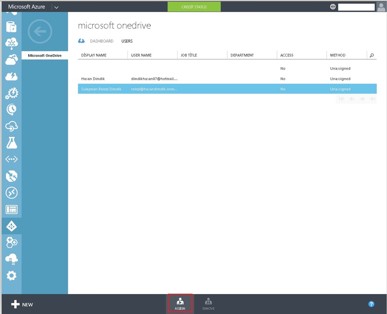Go to the next page of users
This screenshot has height=314, width=387.
click(362, 99)
